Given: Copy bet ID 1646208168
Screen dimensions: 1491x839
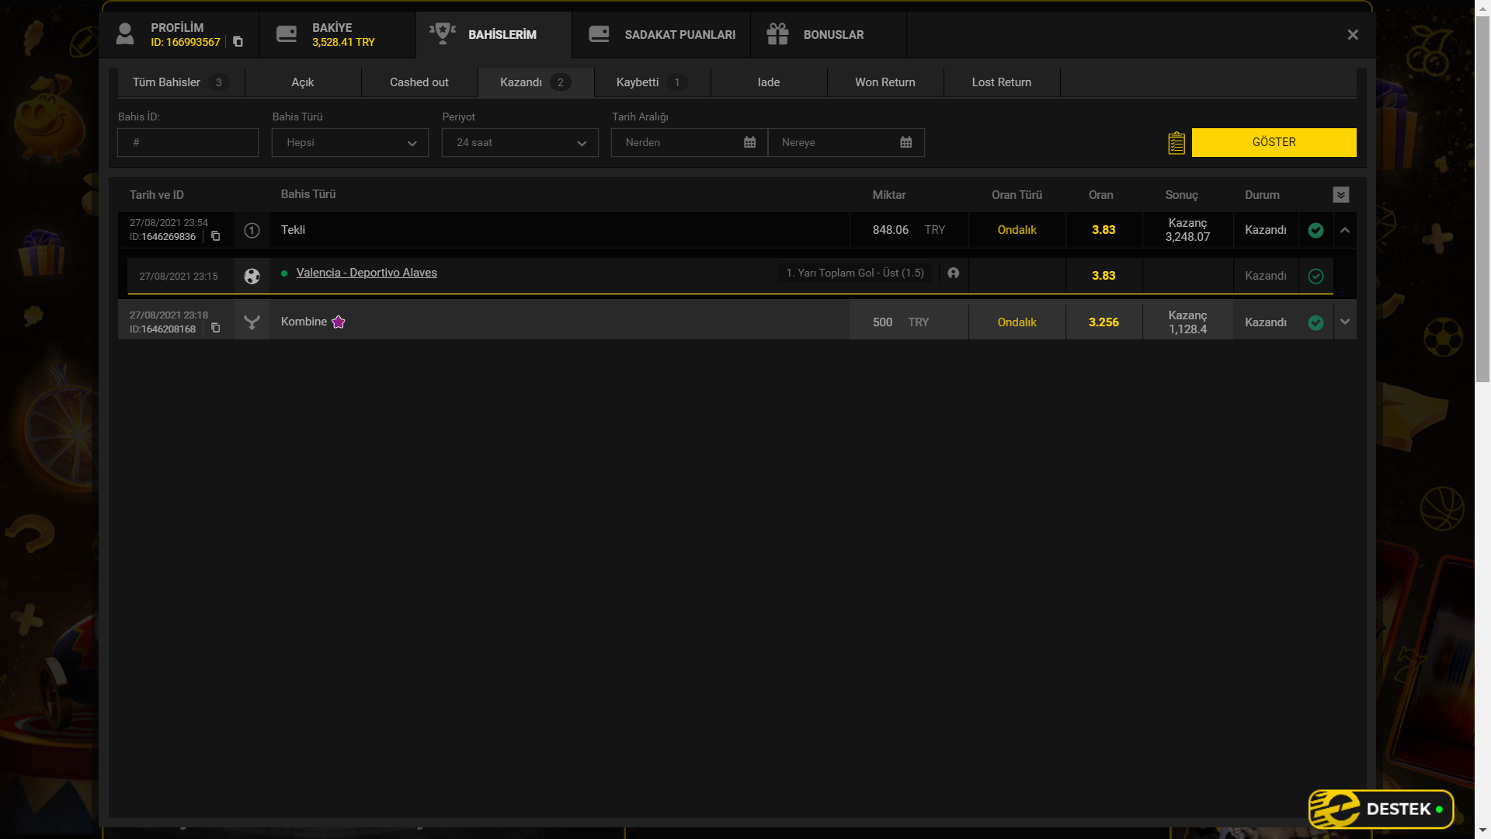Looking at the screenshot, I should coord(216,329).
